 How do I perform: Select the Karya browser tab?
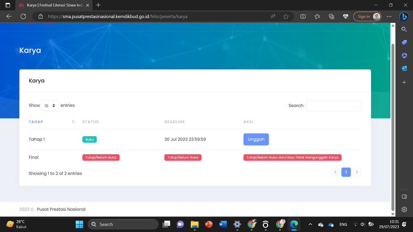(54, 5)
